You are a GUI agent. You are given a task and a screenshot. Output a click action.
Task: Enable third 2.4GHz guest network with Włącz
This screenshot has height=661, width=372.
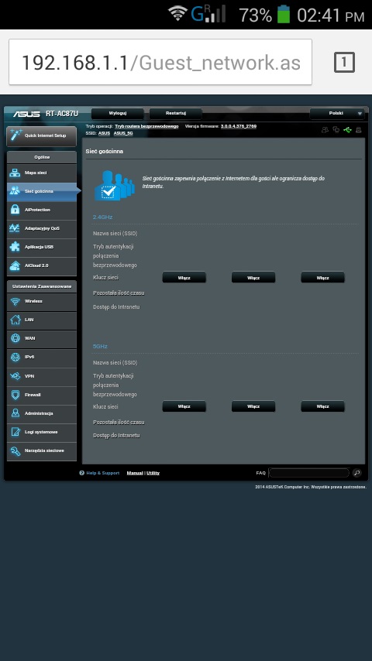[x=322, y=277]
